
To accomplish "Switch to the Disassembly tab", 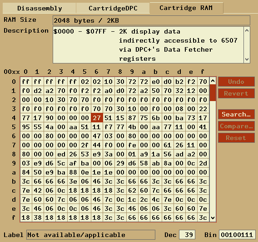I will pos(40,8).
